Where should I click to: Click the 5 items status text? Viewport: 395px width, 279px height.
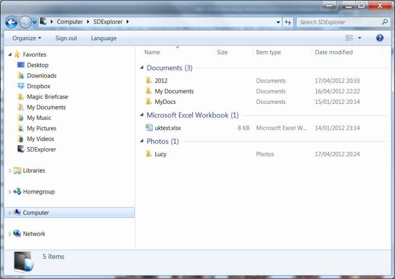click(x=53, y=257)
